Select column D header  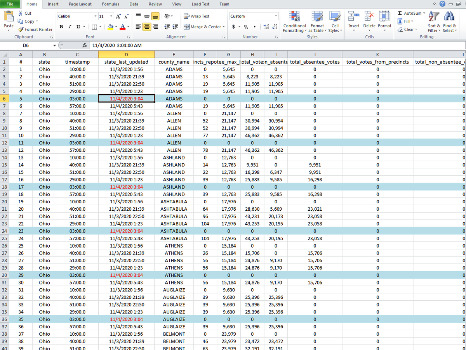click(x=126, y=54)
